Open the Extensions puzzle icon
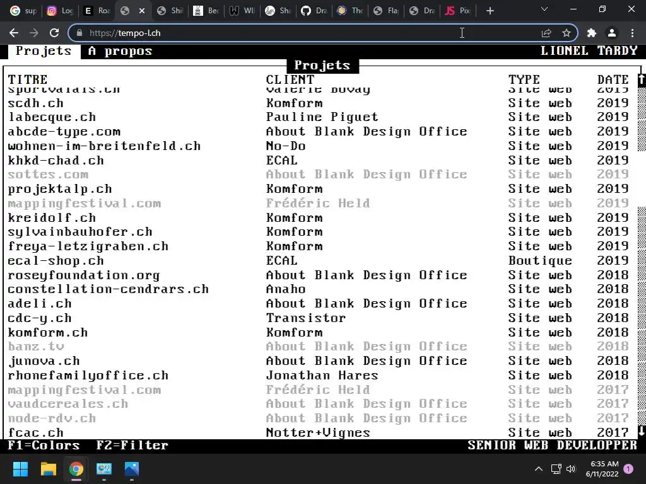 pos(592,33)
